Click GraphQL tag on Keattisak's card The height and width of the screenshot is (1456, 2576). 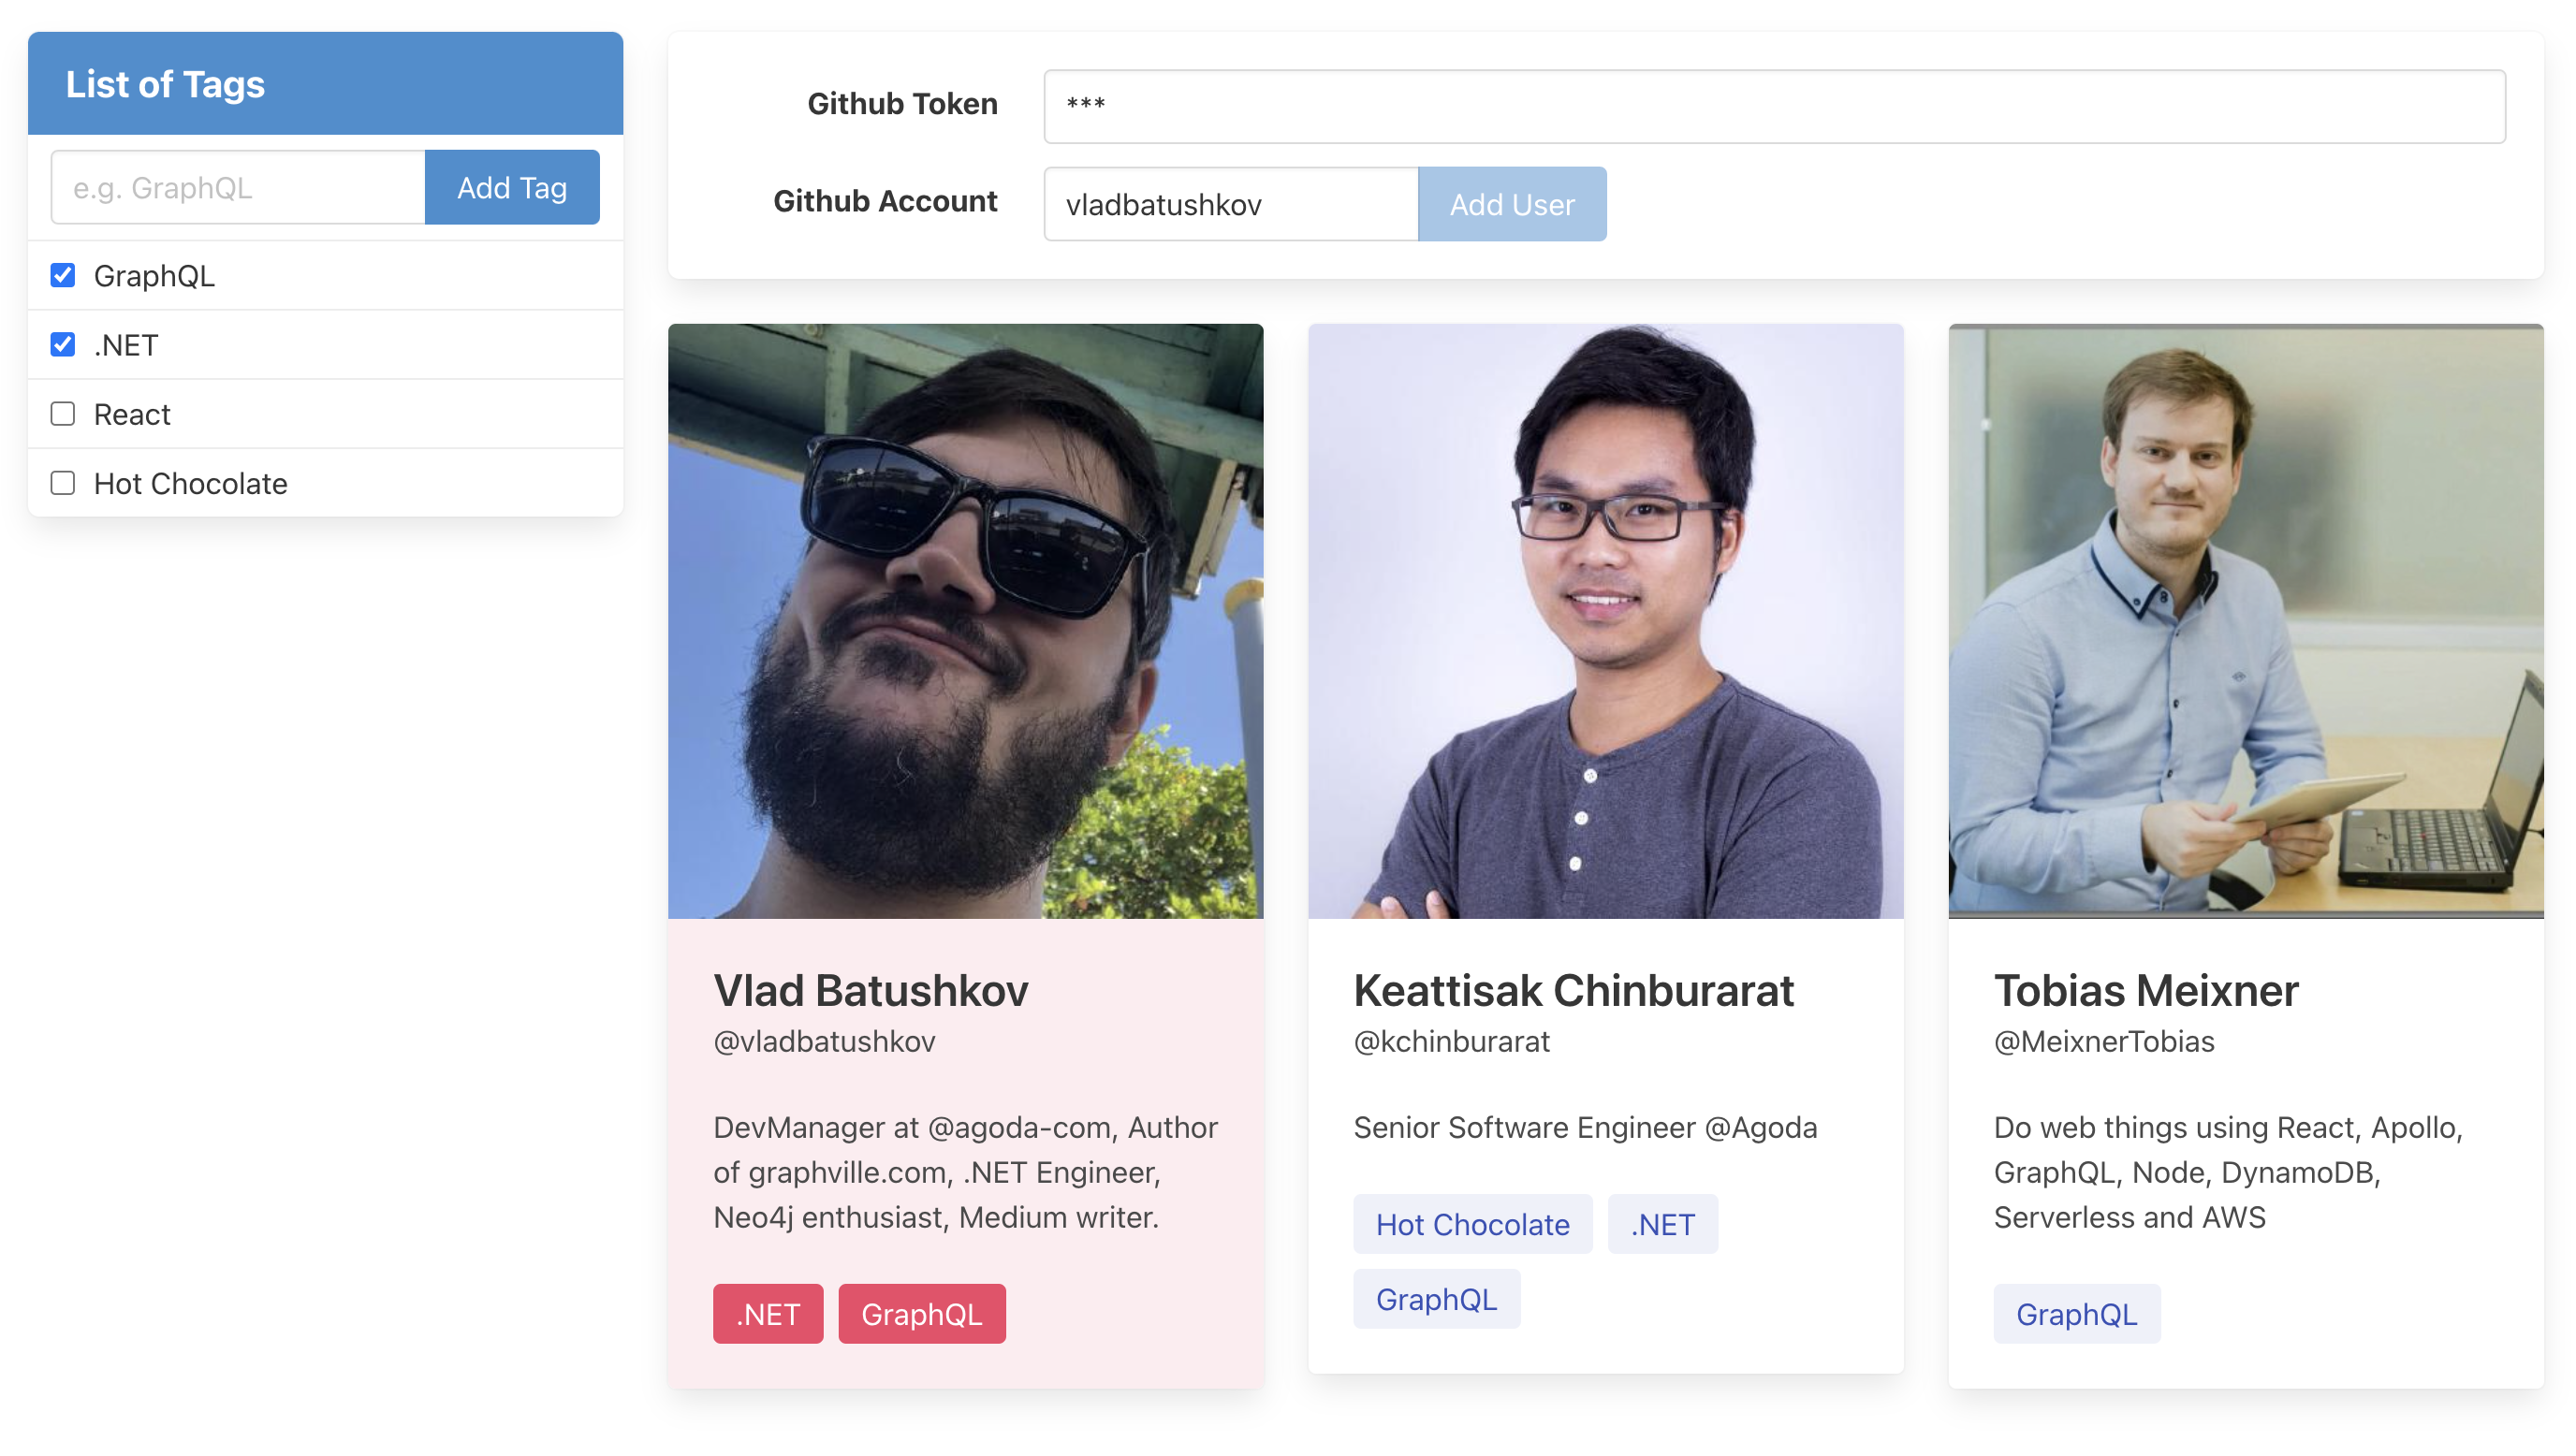pyautogui.click(x=1436, y=1298)
